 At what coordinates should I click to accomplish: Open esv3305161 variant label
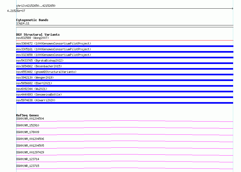tap(54, 49)
